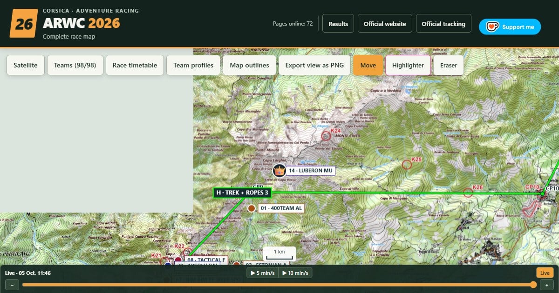
Task: Open the Official tracking link
Action: point(443,24)
